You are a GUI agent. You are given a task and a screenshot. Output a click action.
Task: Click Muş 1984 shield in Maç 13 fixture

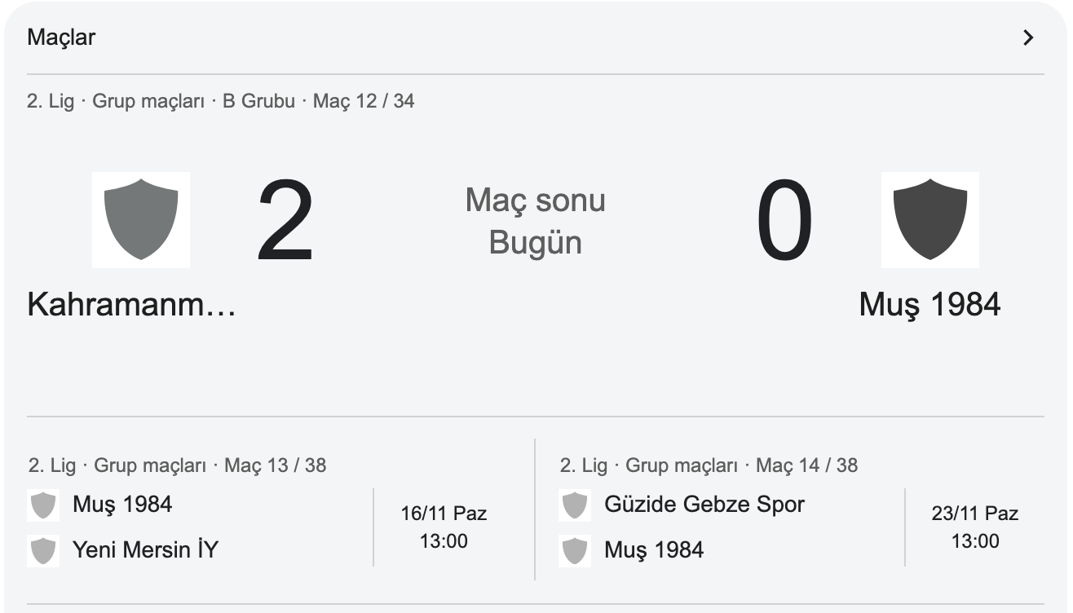click(43, 505)
